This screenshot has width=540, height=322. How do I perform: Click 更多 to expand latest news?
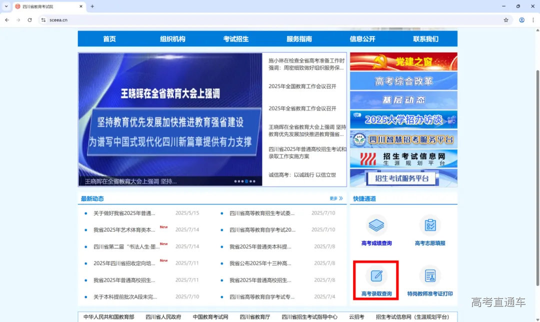point(336,198)
